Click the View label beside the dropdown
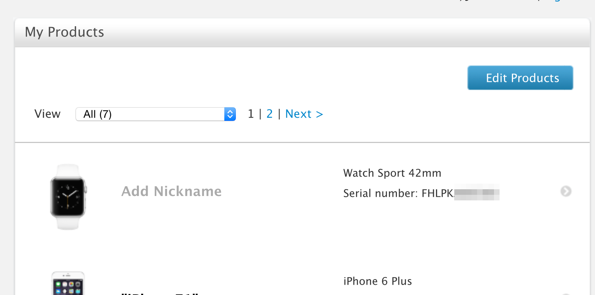 pyautogui.click(x=47, y=114)
